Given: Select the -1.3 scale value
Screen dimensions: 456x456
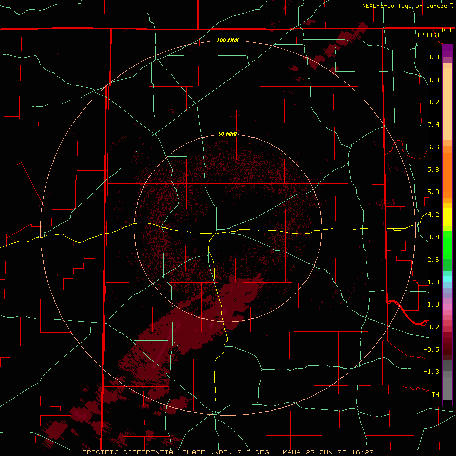Looking at the screenshot, I should point(431,372).
